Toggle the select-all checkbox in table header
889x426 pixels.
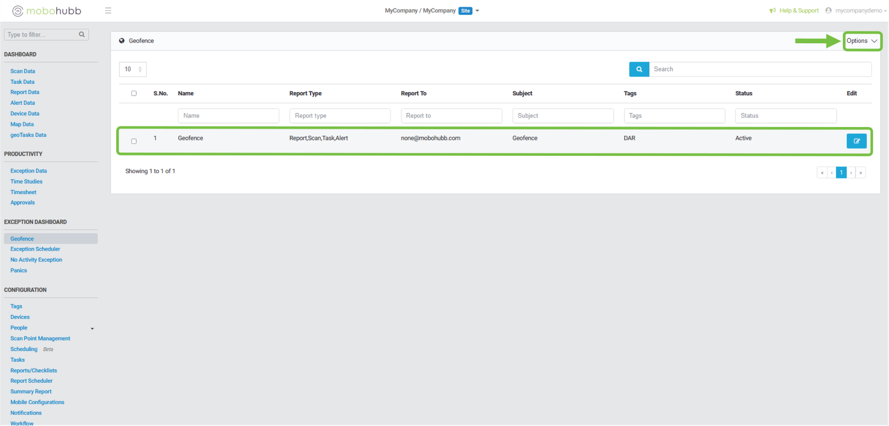tap(134, 93)
